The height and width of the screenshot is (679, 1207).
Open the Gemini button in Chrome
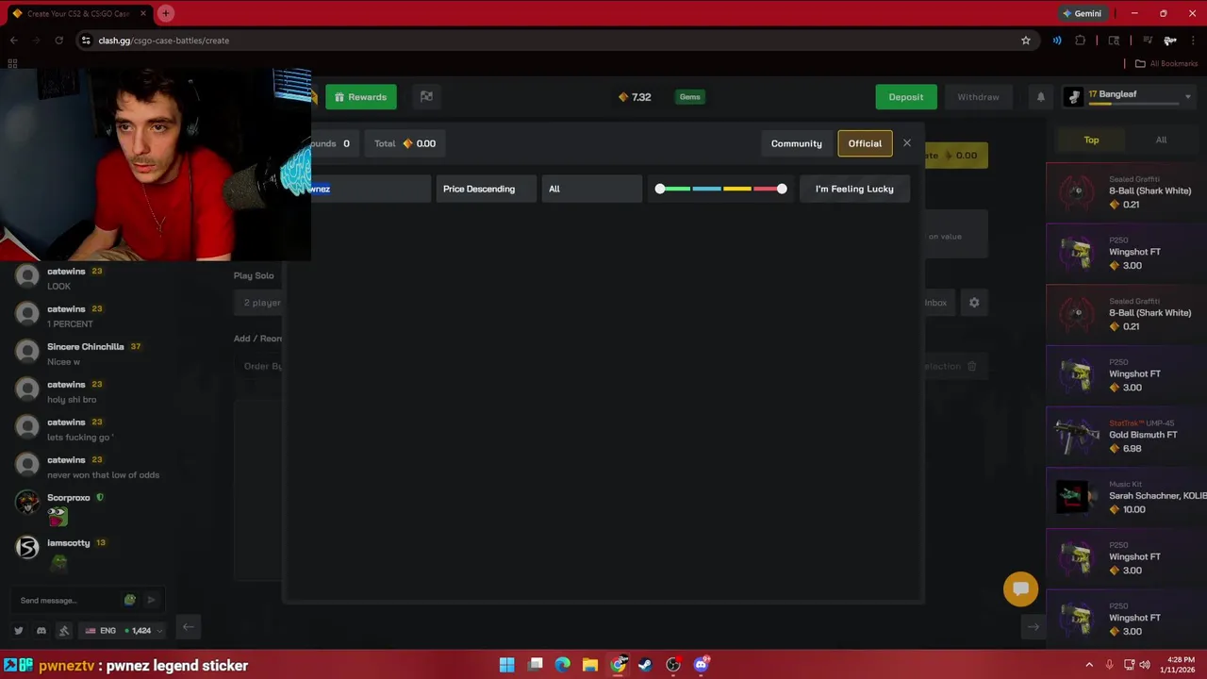coord(1082,13)
